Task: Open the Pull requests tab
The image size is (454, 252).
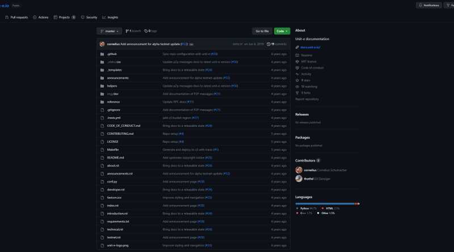Action: (16, 18)
